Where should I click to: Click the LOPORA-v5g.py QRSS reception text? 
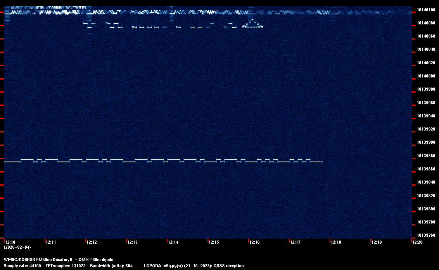click(194, 266)
